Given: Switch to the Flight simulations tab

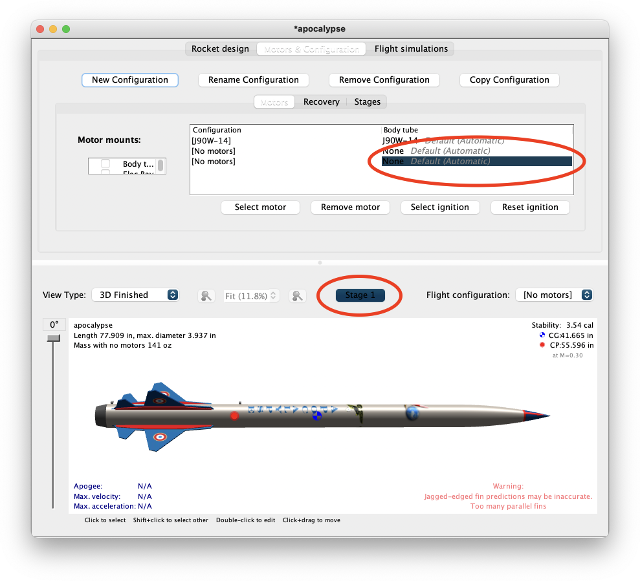Looking at the screenshot, I should [412, 48].
